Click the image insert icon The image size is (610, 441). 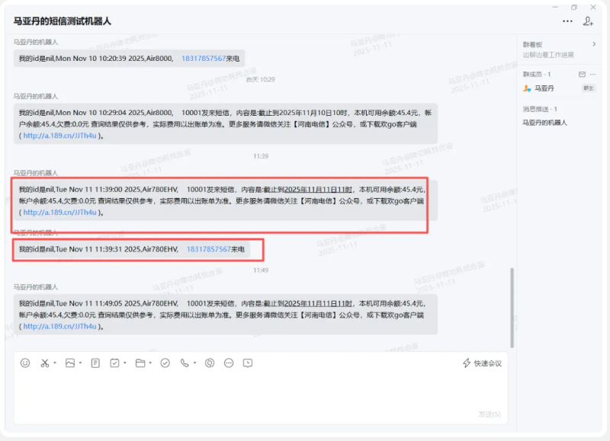(x=70, y=363)
